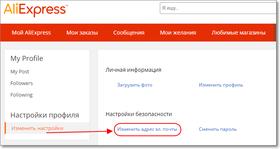
Task: Open 'My Post' in sidebar
Action: pyautogui.click(x=20, y=72)
